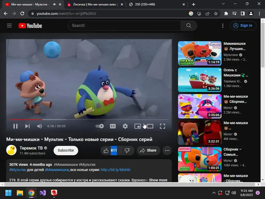The height and width of the screenshot is (199, 265).
Task: Open the YouTube guide hamburger menu
Action: [x=9, y=26]
